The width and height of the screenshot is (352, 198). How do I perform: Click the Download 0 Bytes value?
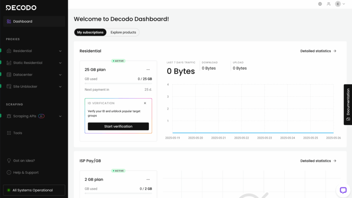tap(209, 68)
